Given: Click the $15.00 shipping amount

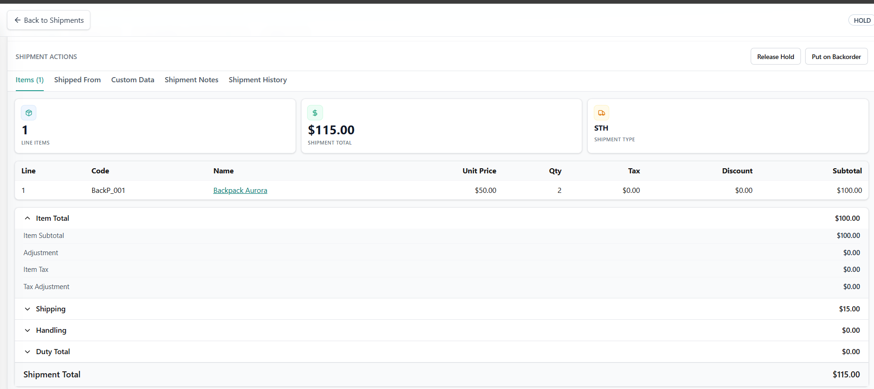Looking at the screenshot, I should [849, 309].
